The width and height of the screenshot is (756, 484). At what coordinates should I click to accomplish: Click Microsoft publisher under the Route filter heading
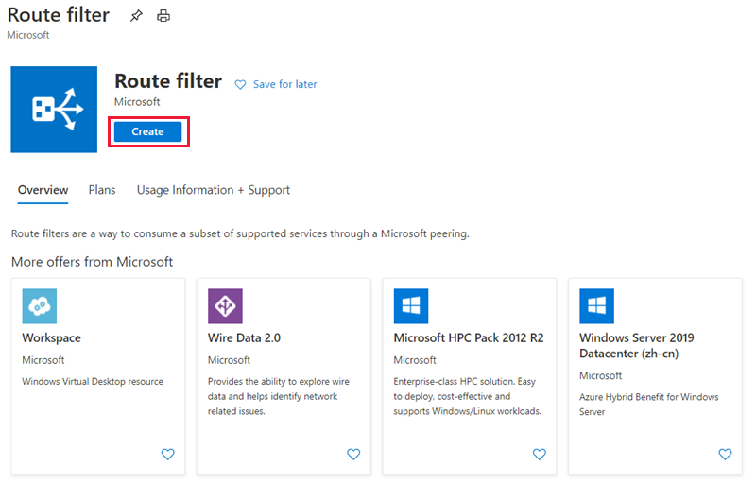tap(137, 102)
